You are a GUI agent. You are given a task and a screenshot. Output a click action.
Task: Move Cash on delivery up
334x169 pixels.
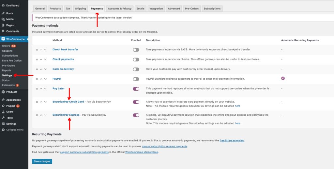coord(41,69)
